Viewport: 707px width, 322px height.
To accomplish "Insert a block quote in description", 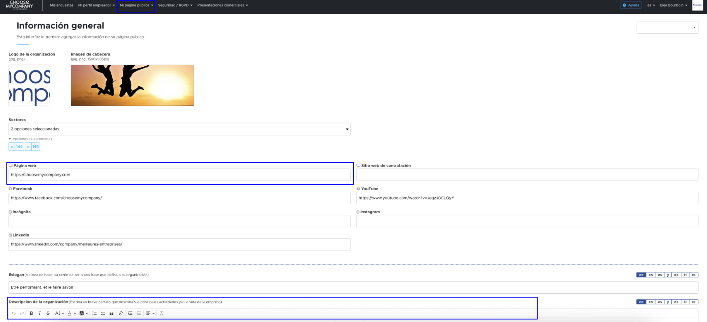I will [x=112, y=314].
